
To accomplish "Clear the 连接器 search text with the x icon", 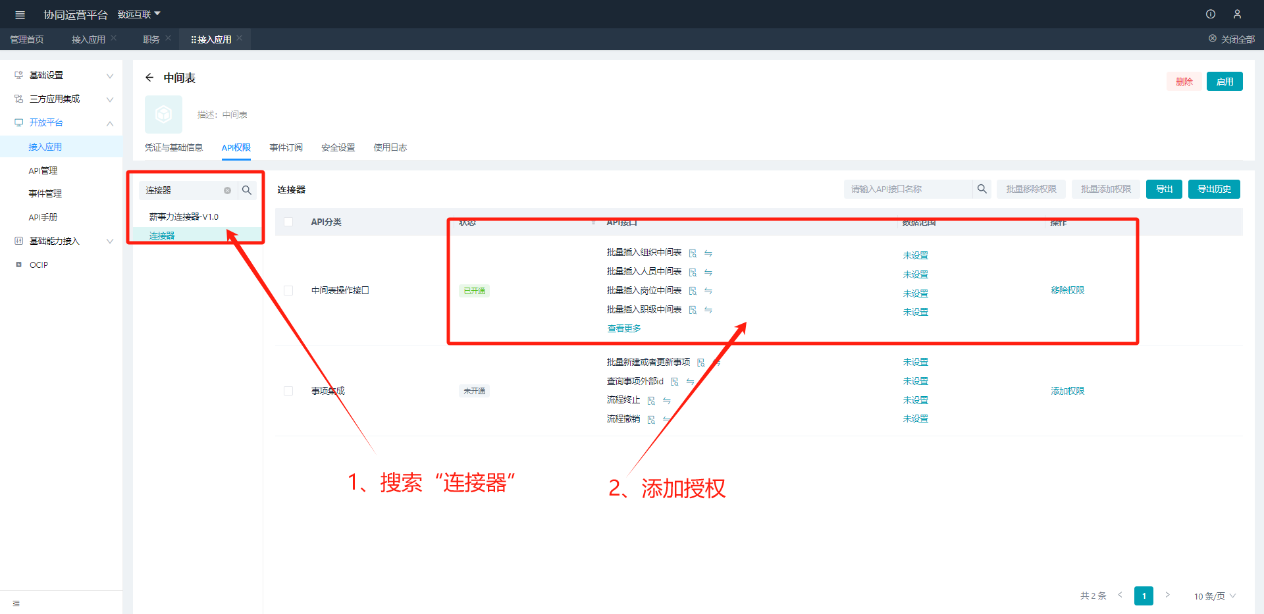I will tap(227, 190).
